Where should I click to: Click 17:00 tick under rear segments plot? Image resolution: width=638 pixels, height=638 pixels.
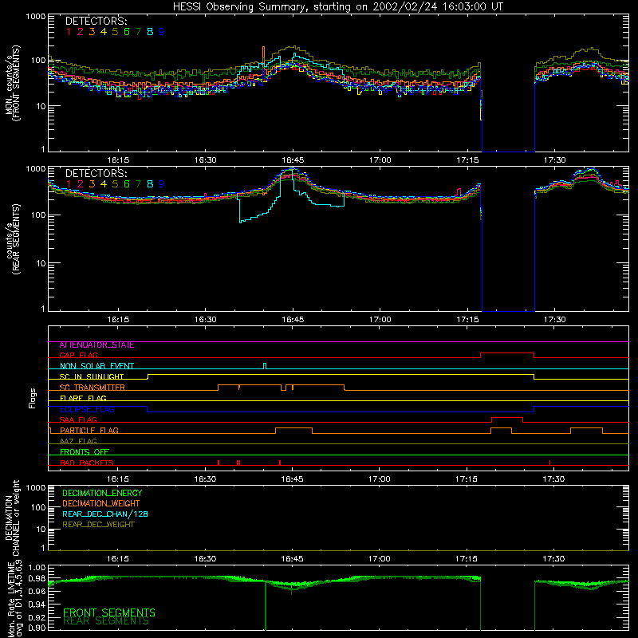point(380,320)
